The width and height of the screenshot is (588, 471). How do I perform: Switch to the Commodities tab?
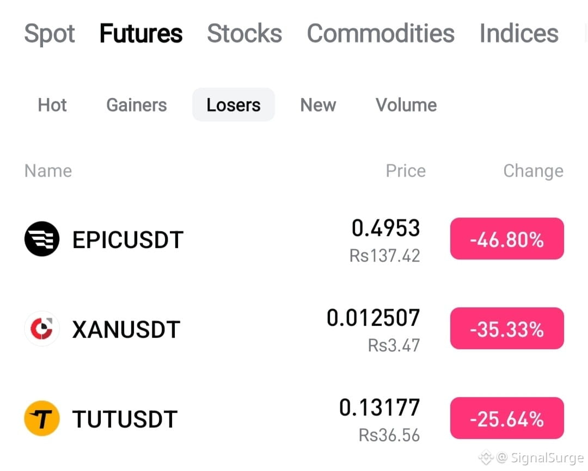click(x=381, y=33)
